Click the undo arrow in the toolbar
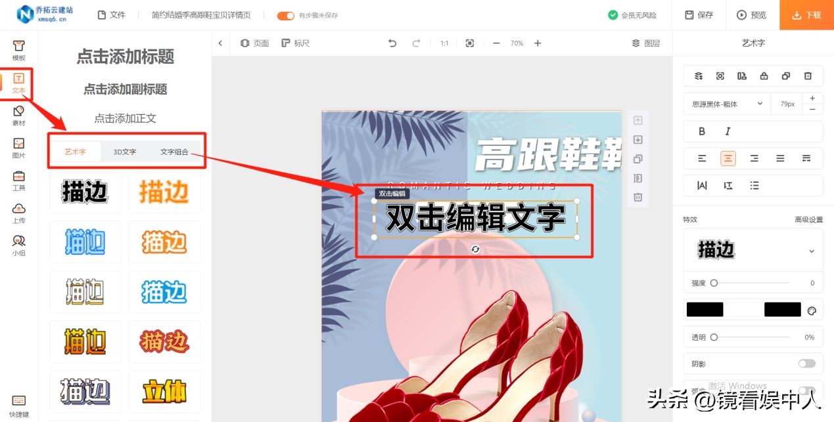This screenshot has height=422, width=834. pyautogui.click(x=392, y=43)
